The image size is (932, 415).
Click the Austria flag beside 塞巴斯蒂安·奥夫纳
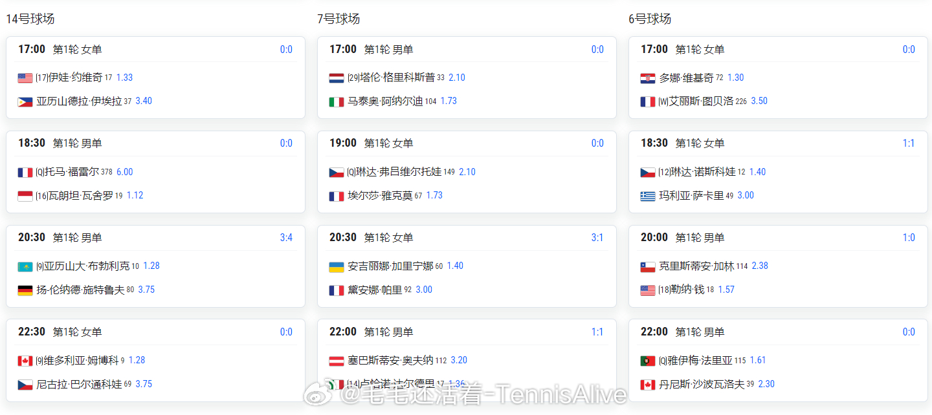point(337,361)
